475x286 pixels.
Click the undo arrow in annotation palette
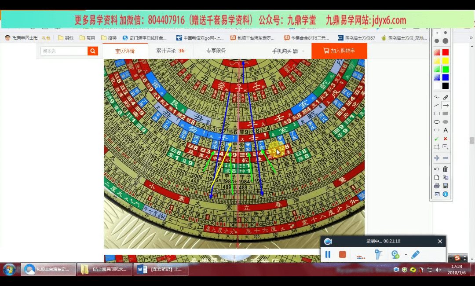click(437, 169)
